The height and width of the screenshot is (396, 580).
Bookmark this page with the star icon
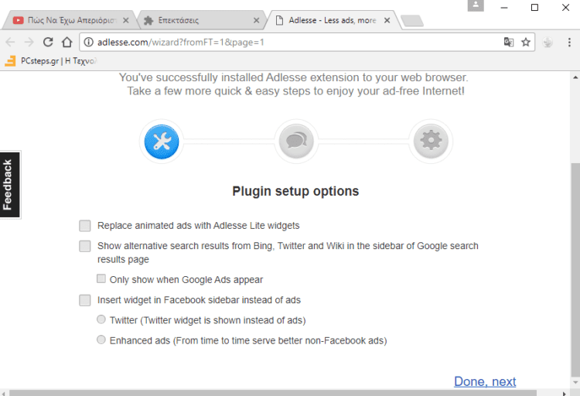(526, 43)
